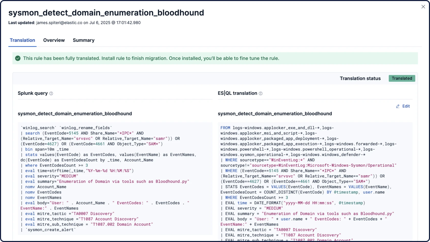Click the pencil icon next to Edit
The image size is (430, 242).
click(398, 106)
